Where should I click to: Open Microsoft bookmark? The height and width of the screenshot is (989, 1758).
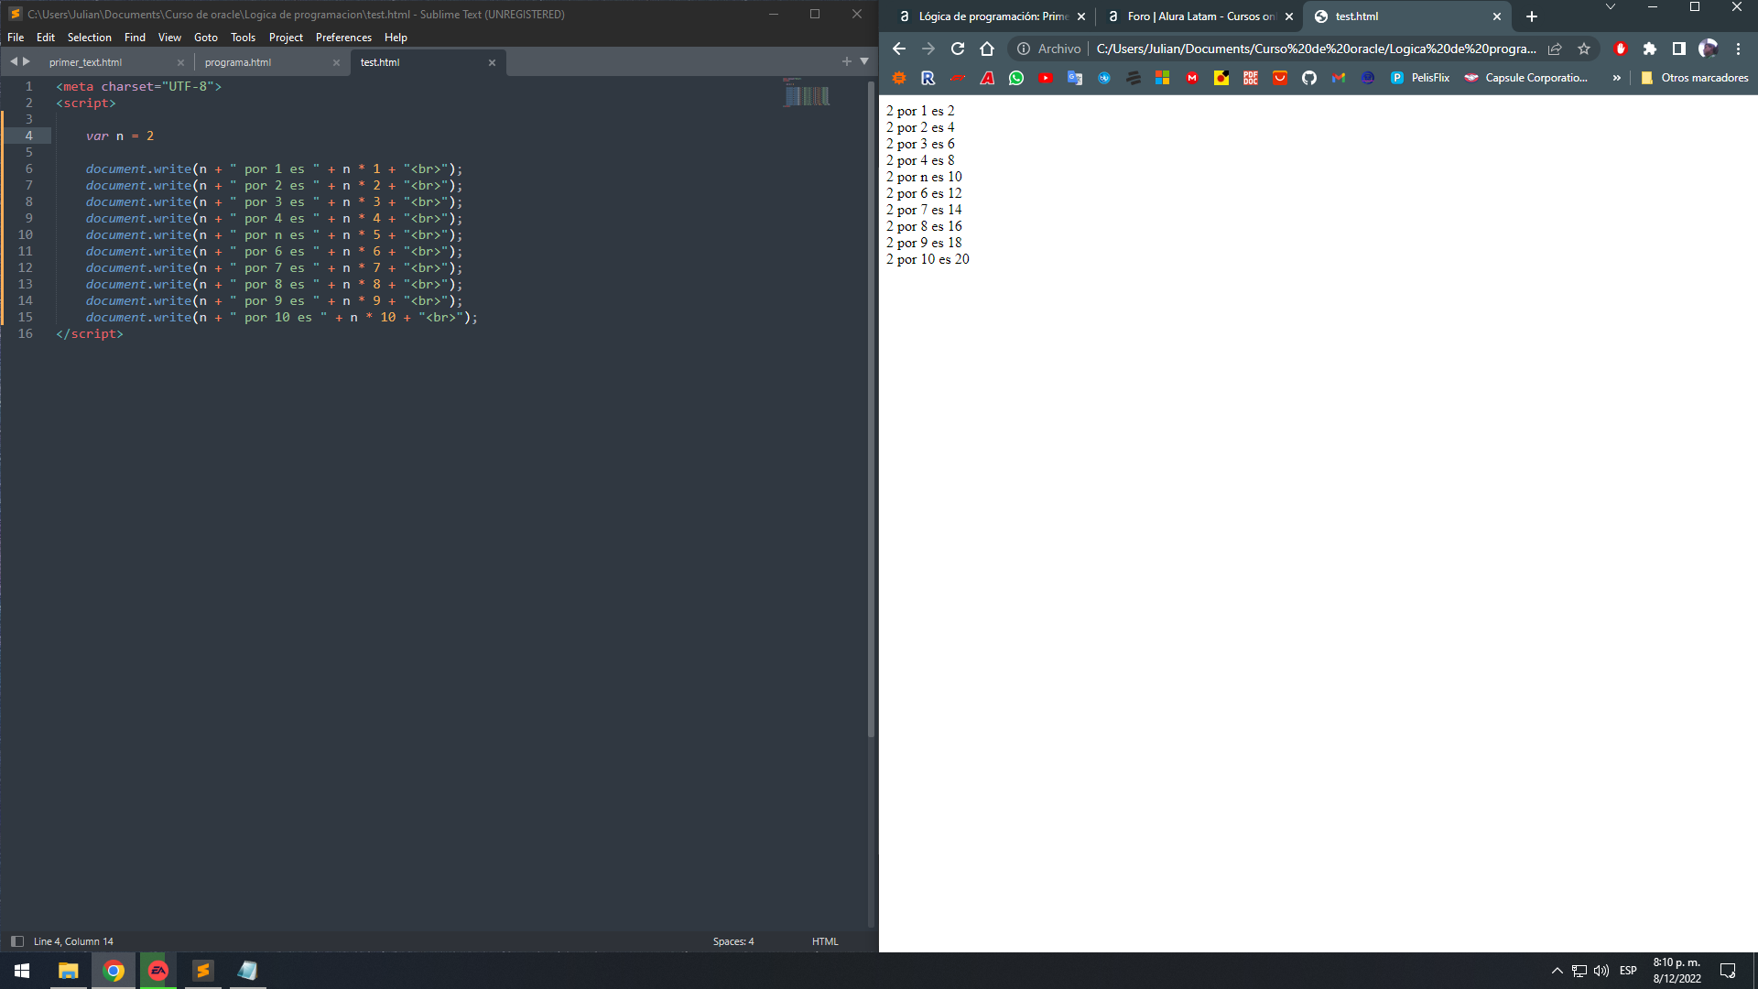pyautogui.click(x=1163, y=78)
